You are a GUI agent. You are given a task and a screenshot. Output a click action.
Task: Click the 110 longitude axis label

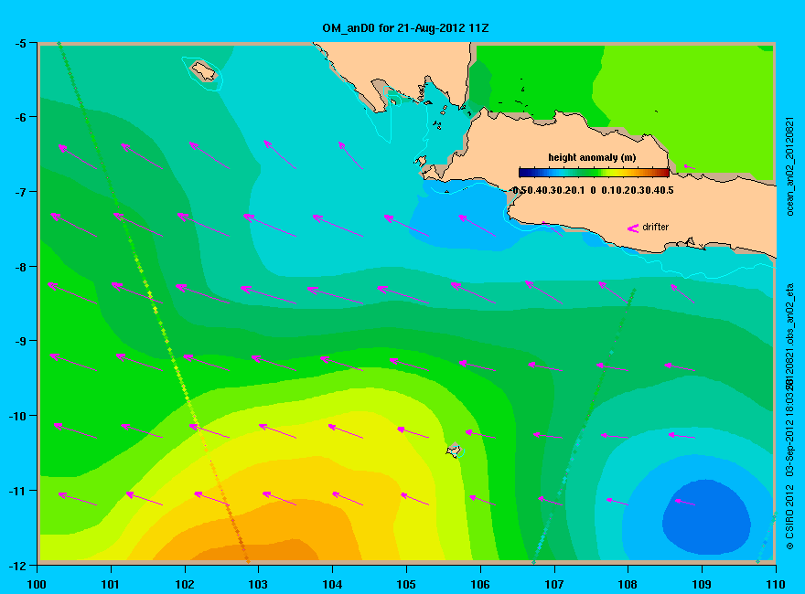tap(775, 584)
